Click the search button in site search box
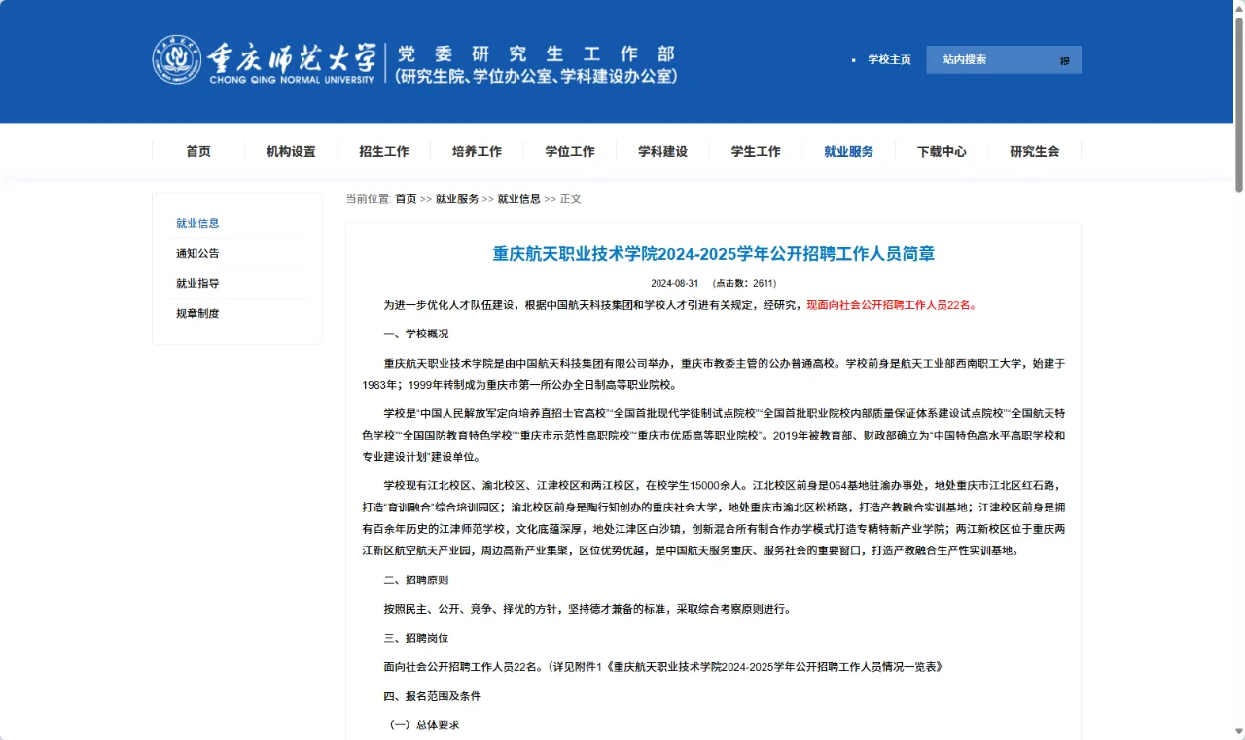 pyautogui.click(x=1065, y=60)
